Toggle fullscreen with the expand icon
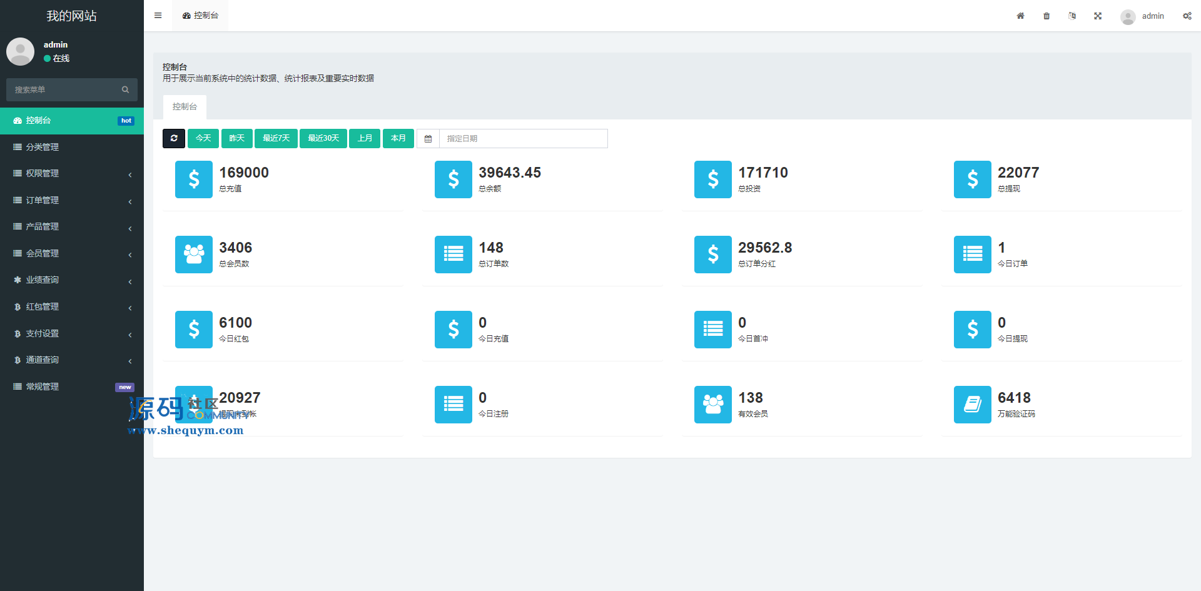 (1098, 16)
